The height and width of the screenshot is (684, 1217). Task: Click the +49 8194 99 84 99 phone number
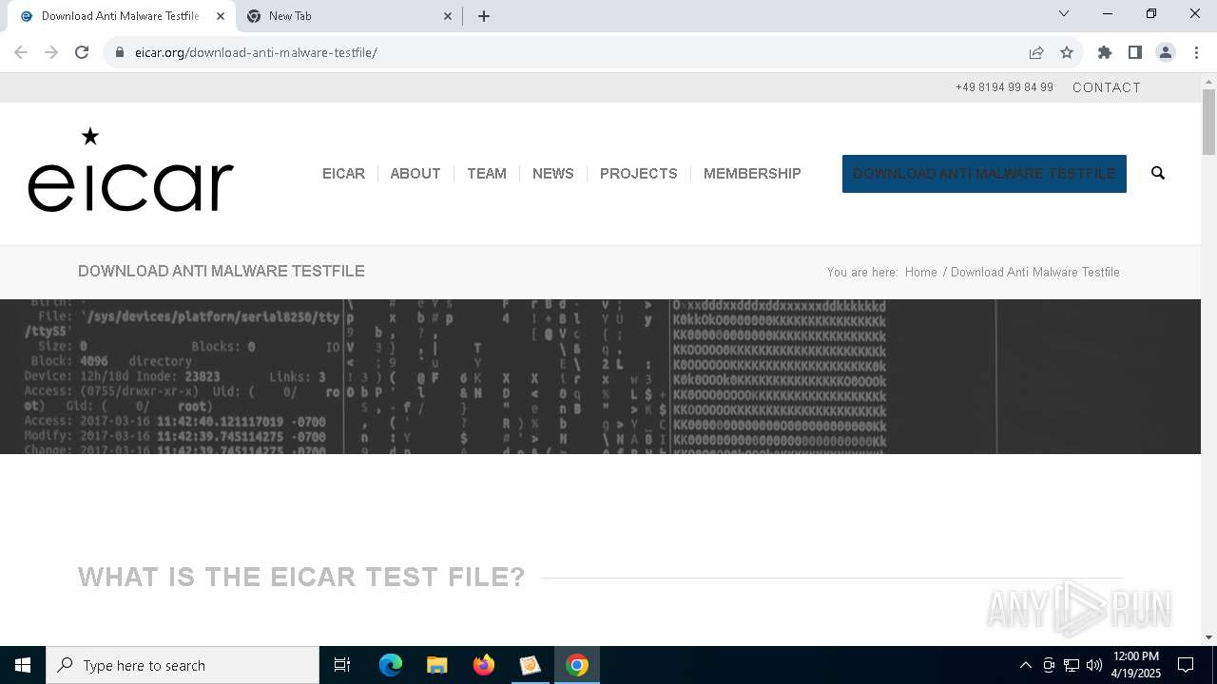pyautogui.click(x=1004, y=87)
